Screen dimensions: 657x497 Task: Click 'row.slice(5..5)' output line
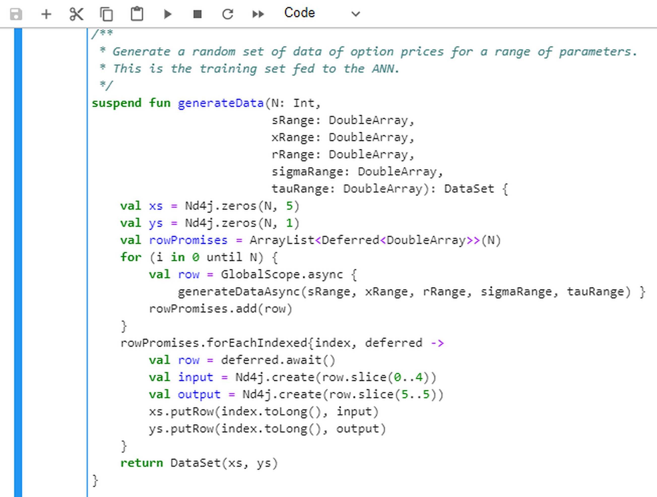[297, 394]
